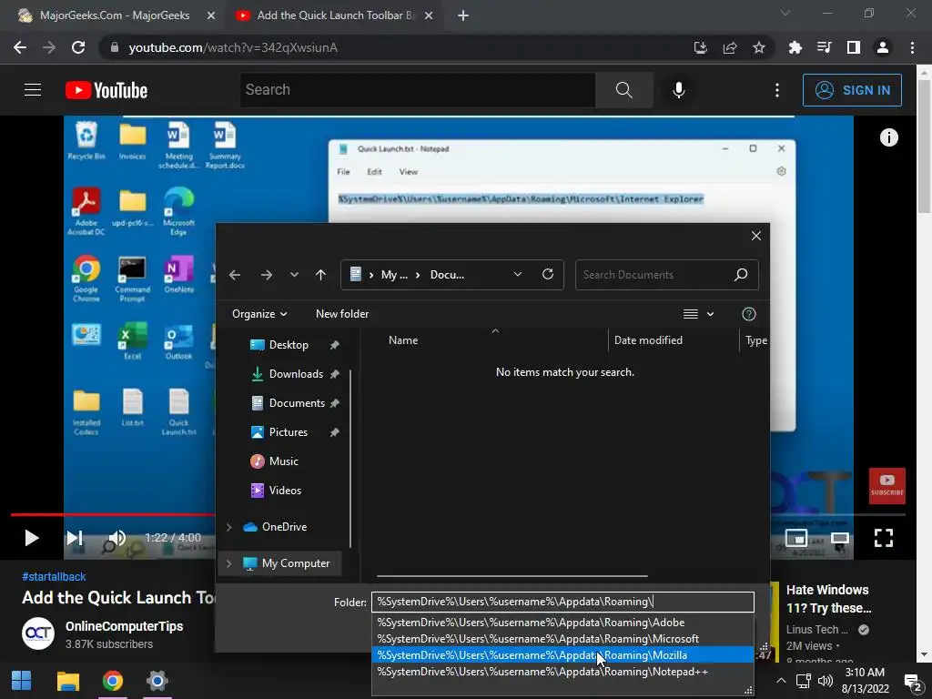932x699 pixels.
Task: Open Notepad View menu in video
Action: tap(409, 172)
